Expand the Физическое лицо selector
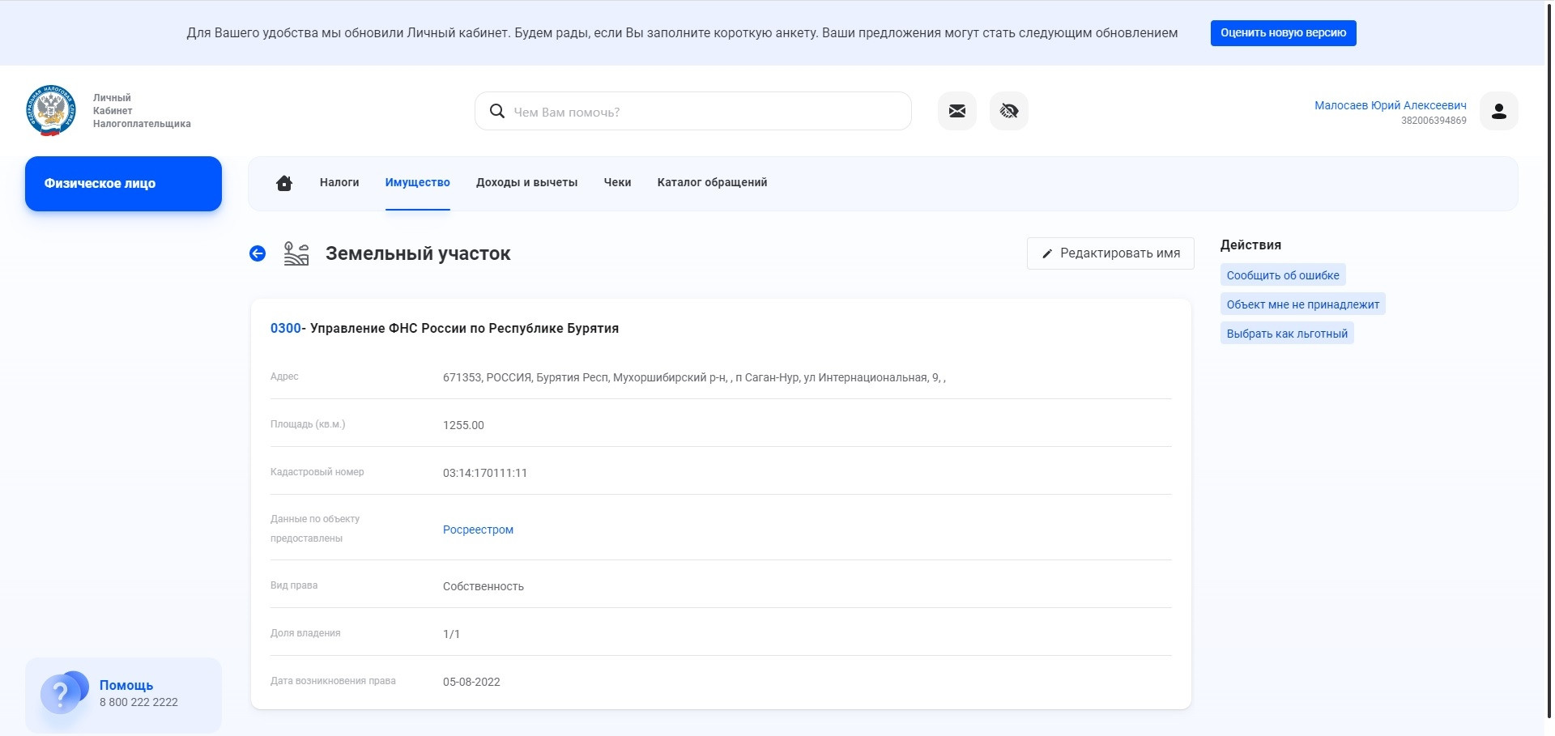This screenshot has width=1555, height=736. click(x=123, y=184)
